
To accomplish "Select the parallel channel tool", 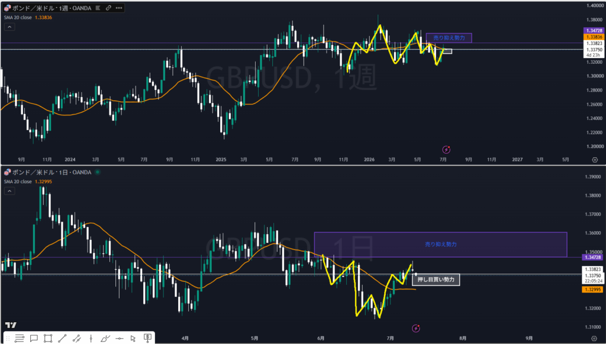I will click(76, 339).
